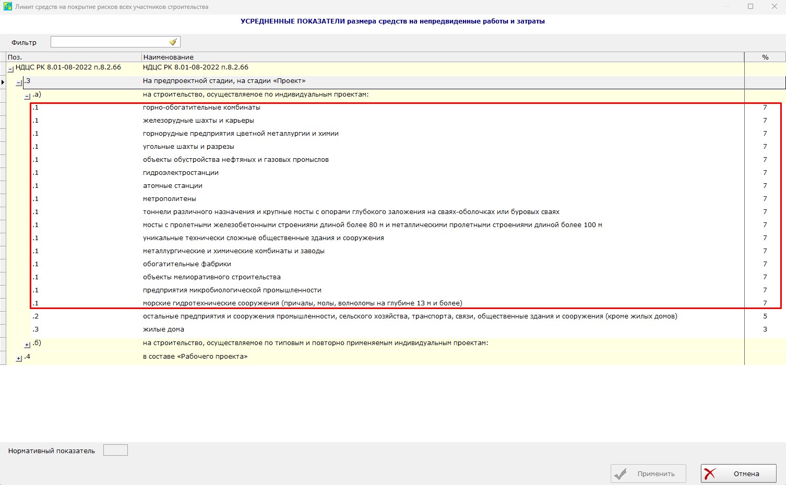Collapse the .a) individual projects node
Screen dimensions: 786x485
pyautogui.click(x=26, y=95)
